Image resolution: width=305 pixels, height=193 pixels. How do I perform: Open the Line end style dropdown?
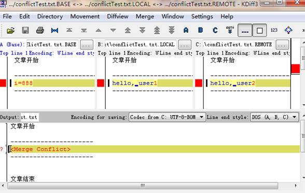[x=274, y=117]
